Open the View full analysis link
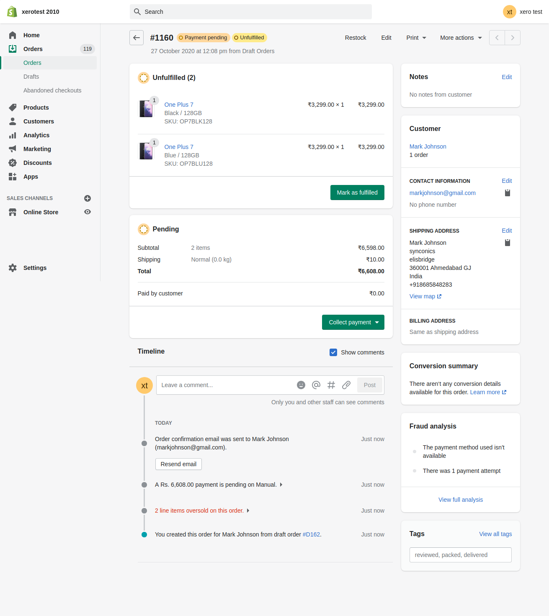The width and height of the screenshot is (549, 616). click(x=460, y=500)
